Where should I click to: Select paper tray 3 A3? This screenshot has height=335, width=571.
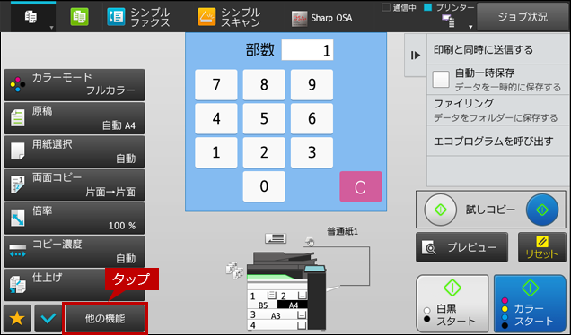click(277, 314)
